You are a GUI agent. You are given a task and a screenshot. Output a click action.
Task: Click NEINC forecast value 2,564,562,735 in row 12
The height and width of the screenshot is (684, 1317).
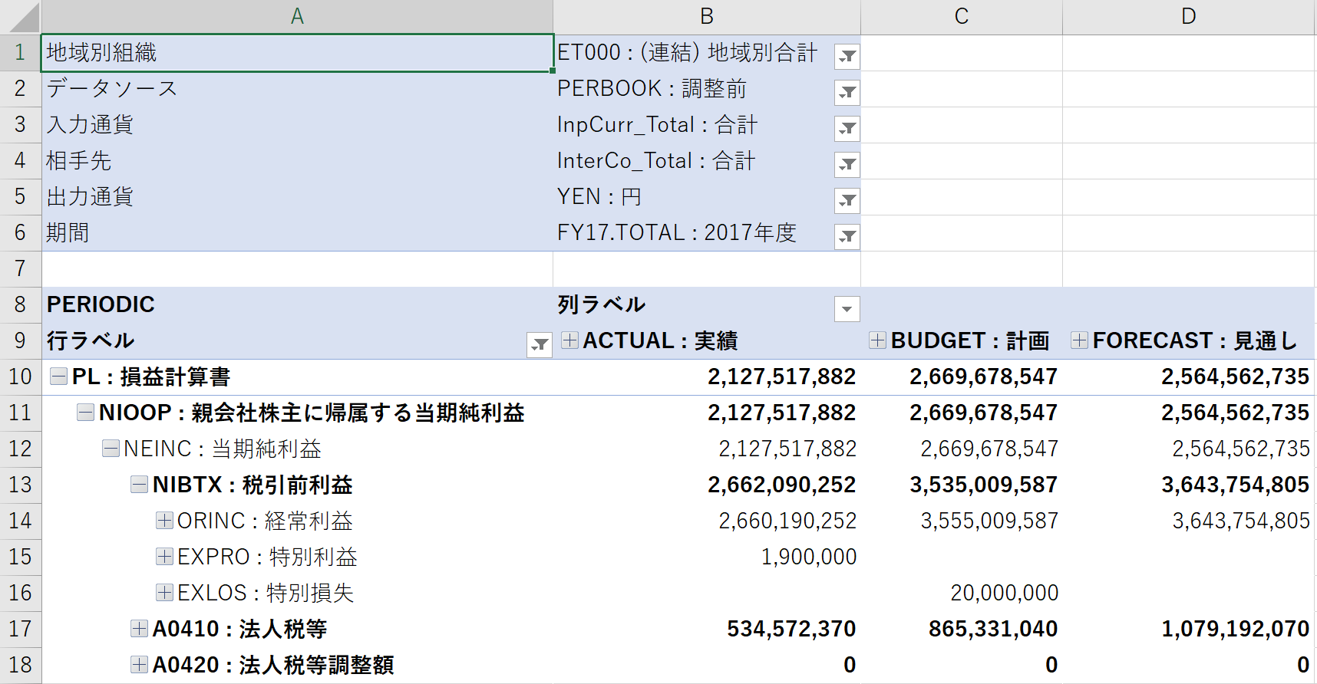[x=1241, y=449]
